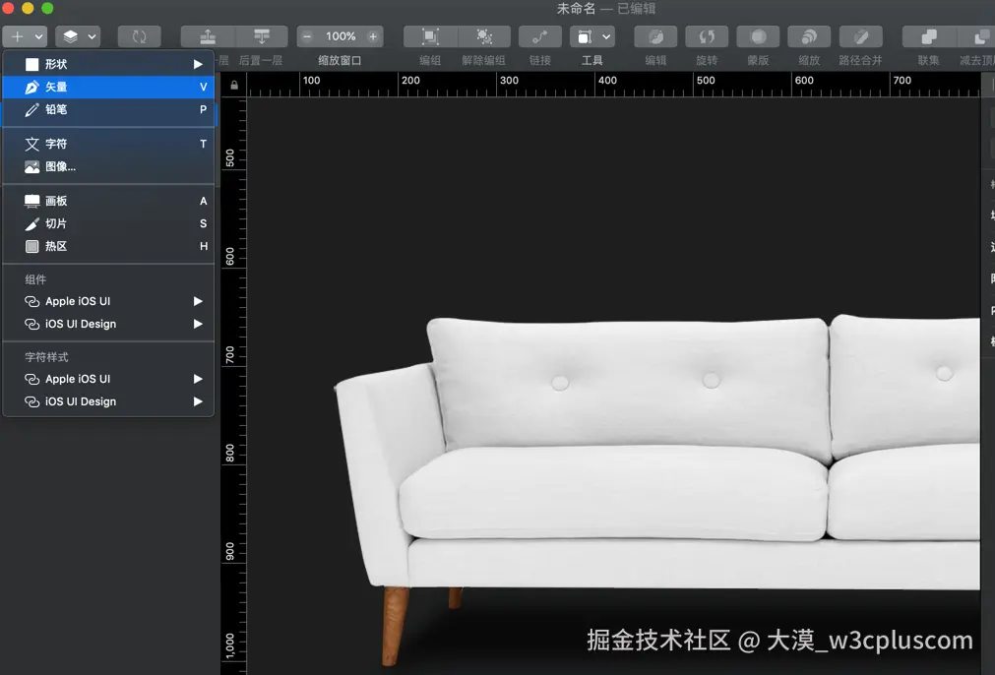Choose the 铅笔 pencil tool
995x675 pixels.
[108, 110]
